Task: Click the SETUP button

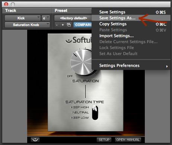Action: [104, 140]
